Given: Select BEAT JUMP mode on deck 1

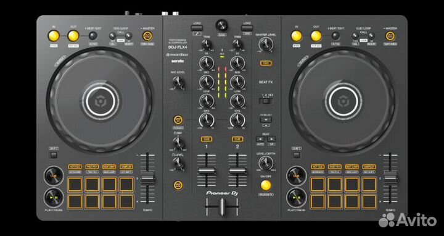Looking at the screenshot, I should click(109, 167).
